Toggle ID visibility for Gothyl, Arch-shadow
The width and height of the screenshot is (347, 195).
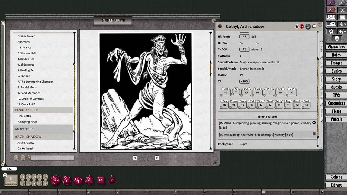301,26
